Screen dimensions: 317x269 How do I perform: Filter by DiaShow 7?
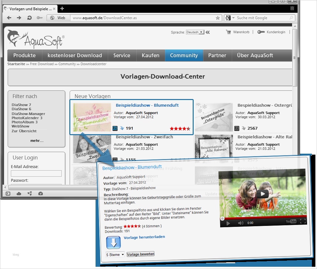tap(21, 105)
